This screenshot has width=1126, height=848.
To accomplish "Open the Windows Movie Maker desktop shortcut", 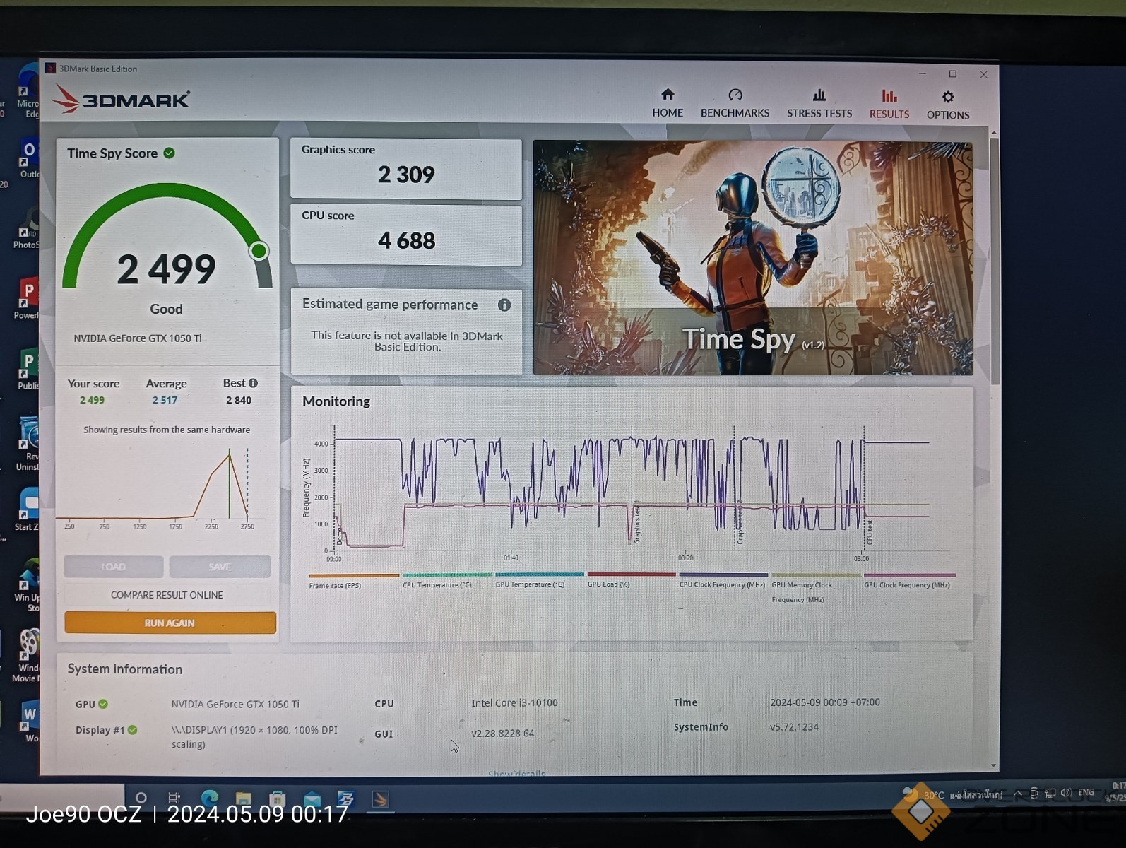I will pyautogui.click(x=27, y=656).
